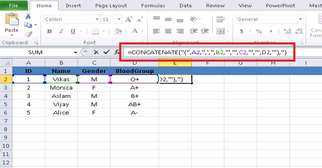Toggle Italic formatting

61,31
